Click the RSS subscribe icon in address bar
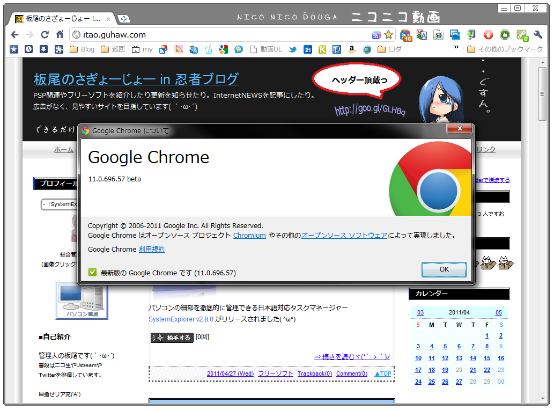This screenshot has height=410, width=554. 376,35
